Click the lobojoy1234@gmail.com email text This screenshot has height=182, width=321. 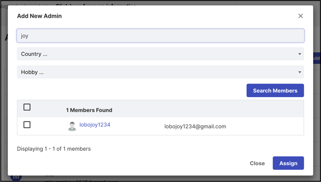pyautogui.click(x=195, y=126)
